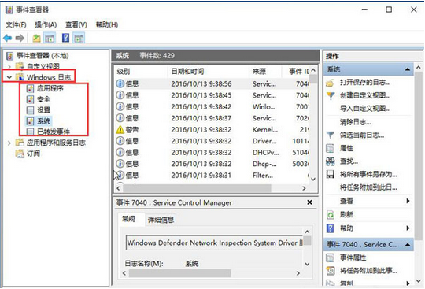Click event list scroll-down arrow
The image size is (425, 289).
tap(313, 179)
